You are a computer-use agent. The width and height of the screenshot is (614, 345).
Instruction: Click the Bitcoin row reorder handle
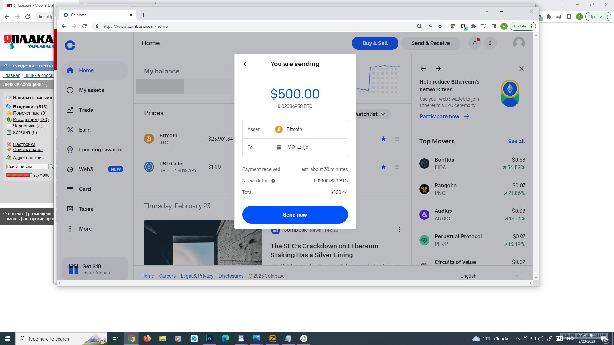pyautogui.click(x=397, y=139)
